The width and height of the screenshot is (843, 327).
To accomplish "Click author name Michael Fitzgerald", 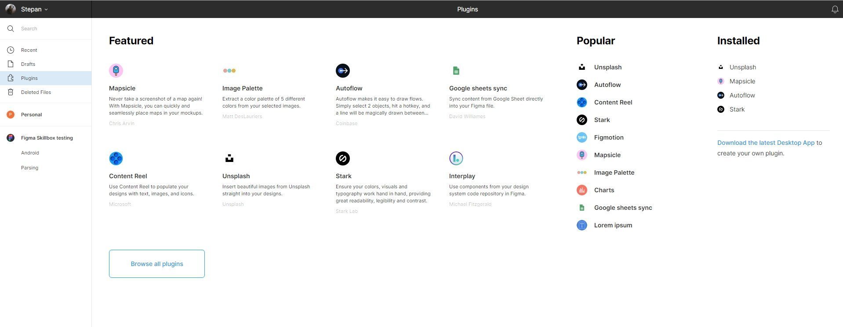I will (x=470, y=204).
